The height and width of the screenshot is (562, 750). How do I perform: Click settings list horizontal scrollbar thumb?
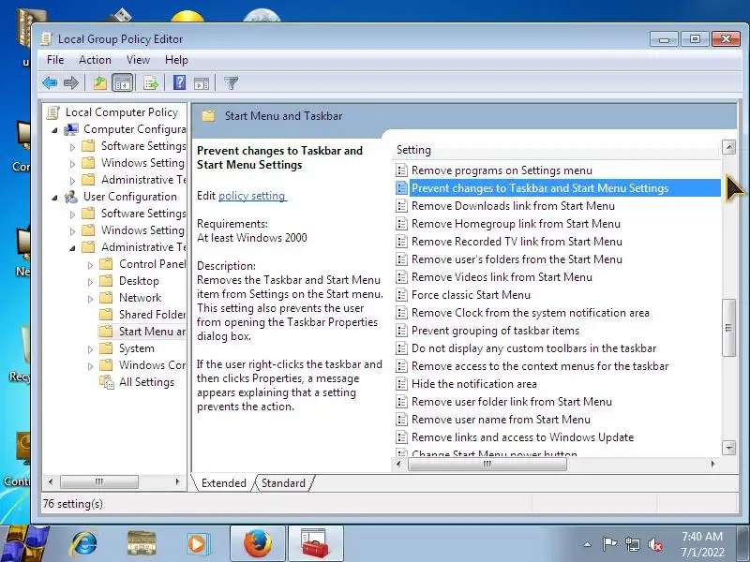point(487,464)
